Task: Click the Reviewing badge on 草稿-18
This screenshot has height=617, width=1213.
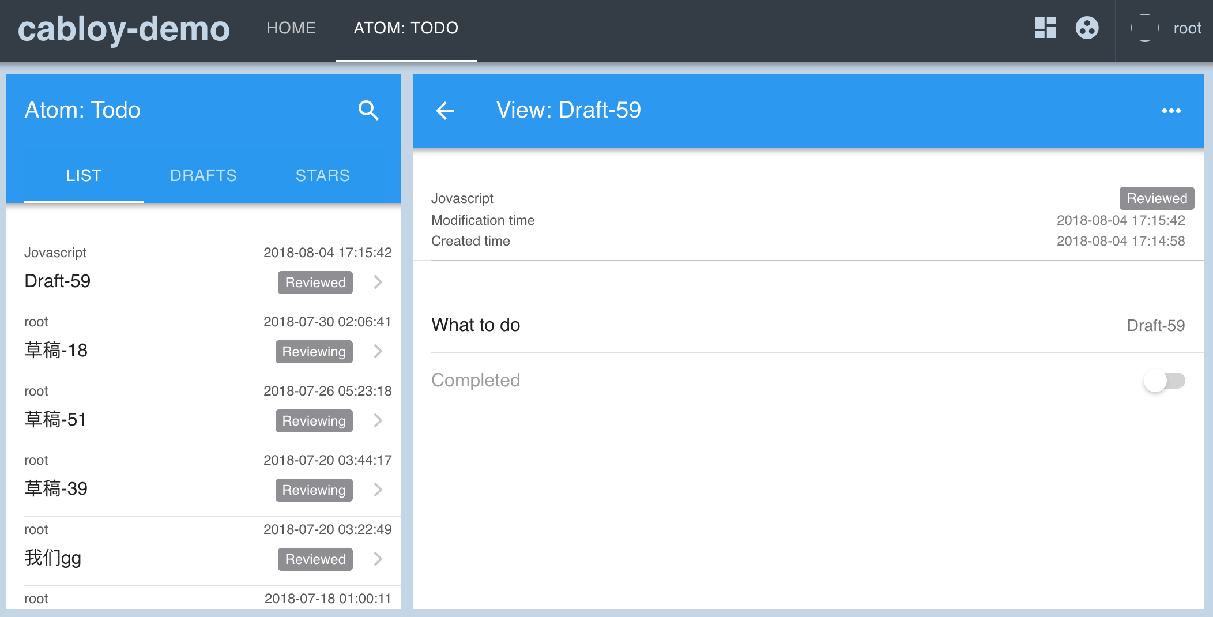Action: (x=314, y=352)
